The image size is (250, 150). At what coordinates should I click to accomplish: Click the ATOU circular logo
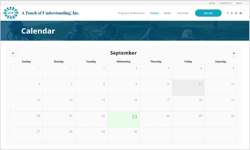tap(11, 13)
